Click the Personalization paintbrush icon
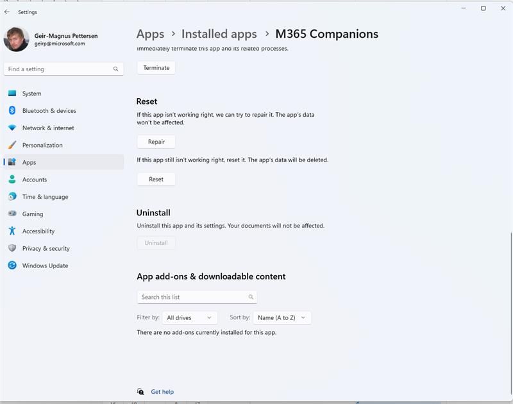Image resolution: width=513 pixels, height=404 pixels. tap(12, 145)
